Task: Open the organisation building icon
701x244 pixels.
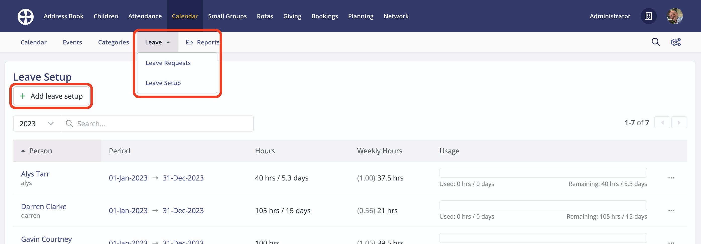Action: coord(648,16)
